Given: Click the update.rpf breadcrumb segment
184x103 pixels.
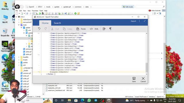Looking at the screenshot, I should [67, 7].
